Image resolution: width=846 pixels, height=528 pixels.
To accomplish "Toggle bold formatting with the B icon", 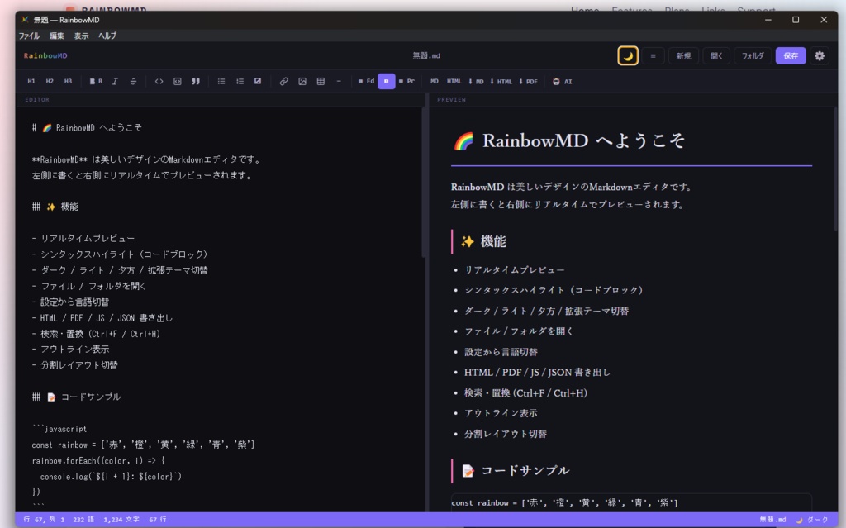I will [95, 81].
